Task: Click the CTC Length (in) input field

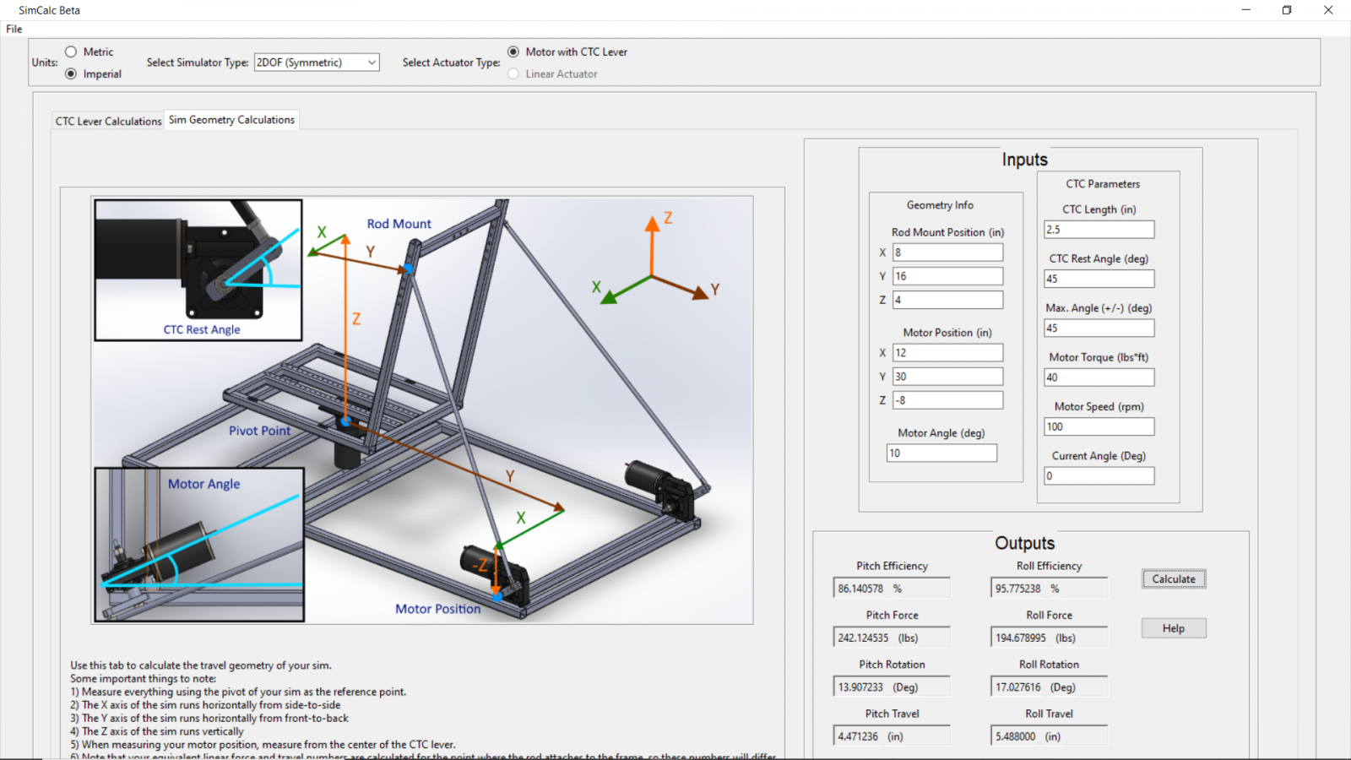Action: click(1099, 230)
